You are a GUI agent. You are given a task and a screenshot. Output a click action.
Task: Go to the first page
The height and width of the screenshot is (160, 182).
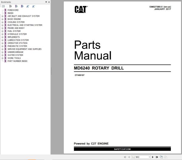click(125, 157)
